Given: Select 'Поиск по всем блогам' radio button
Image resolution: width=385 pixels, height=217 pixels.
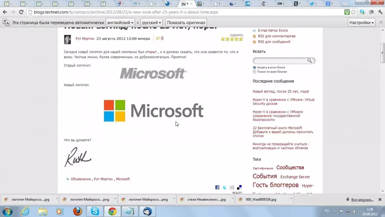Looking at the screenshot, I should tap(254, 72).
